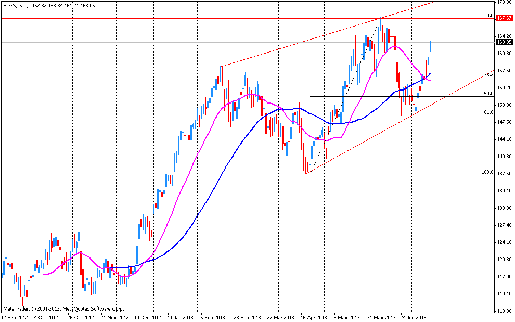The height and width of the screenshot is (322, 515).
Task: Click the 4 Oct 2012 date label
Action: tap(46, 318)
